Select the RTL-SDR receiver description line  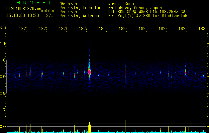147,12
